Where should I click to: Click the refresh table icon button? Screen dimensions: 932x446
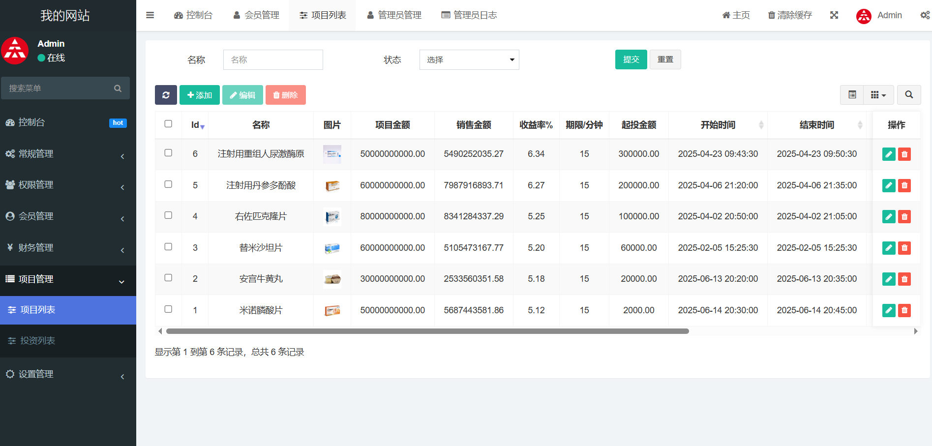[x=166, y=95]
